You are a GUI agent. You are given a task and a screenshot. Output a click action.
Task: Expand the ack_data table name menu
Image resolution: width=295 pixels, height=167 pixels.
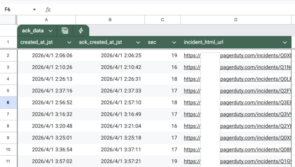(x=50, y=31)
